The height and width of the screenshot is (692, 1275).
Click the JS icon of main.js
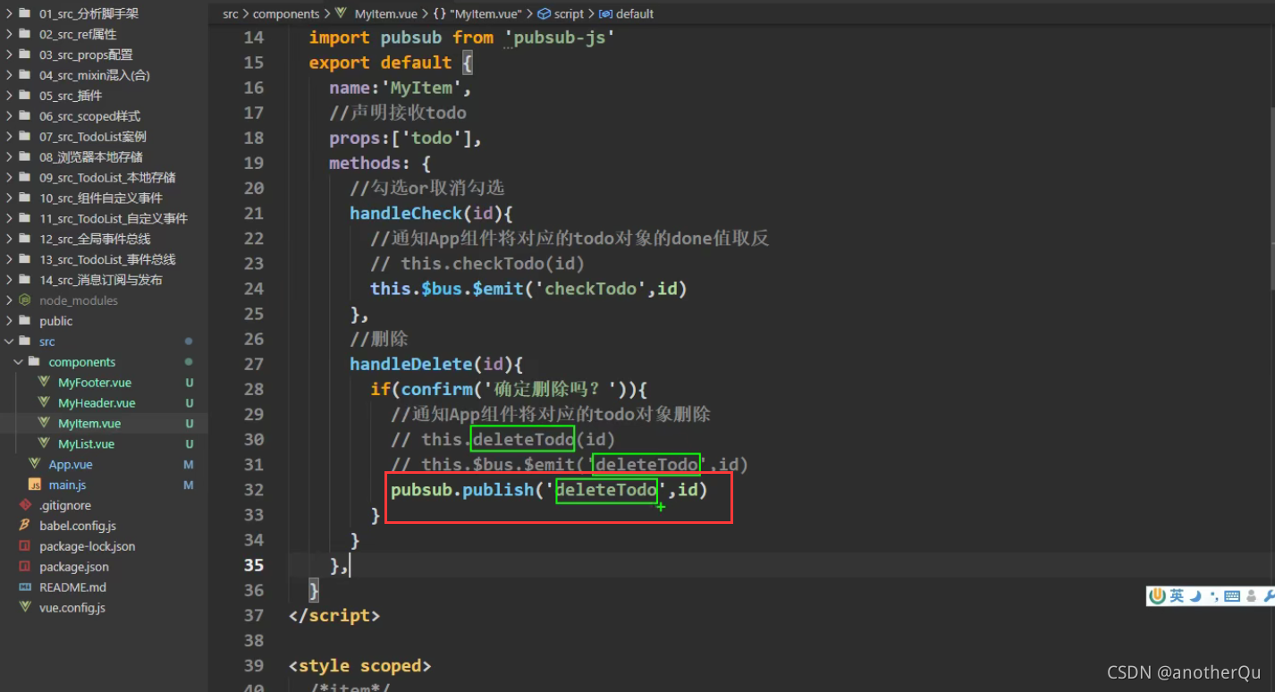tap(34, 485)
